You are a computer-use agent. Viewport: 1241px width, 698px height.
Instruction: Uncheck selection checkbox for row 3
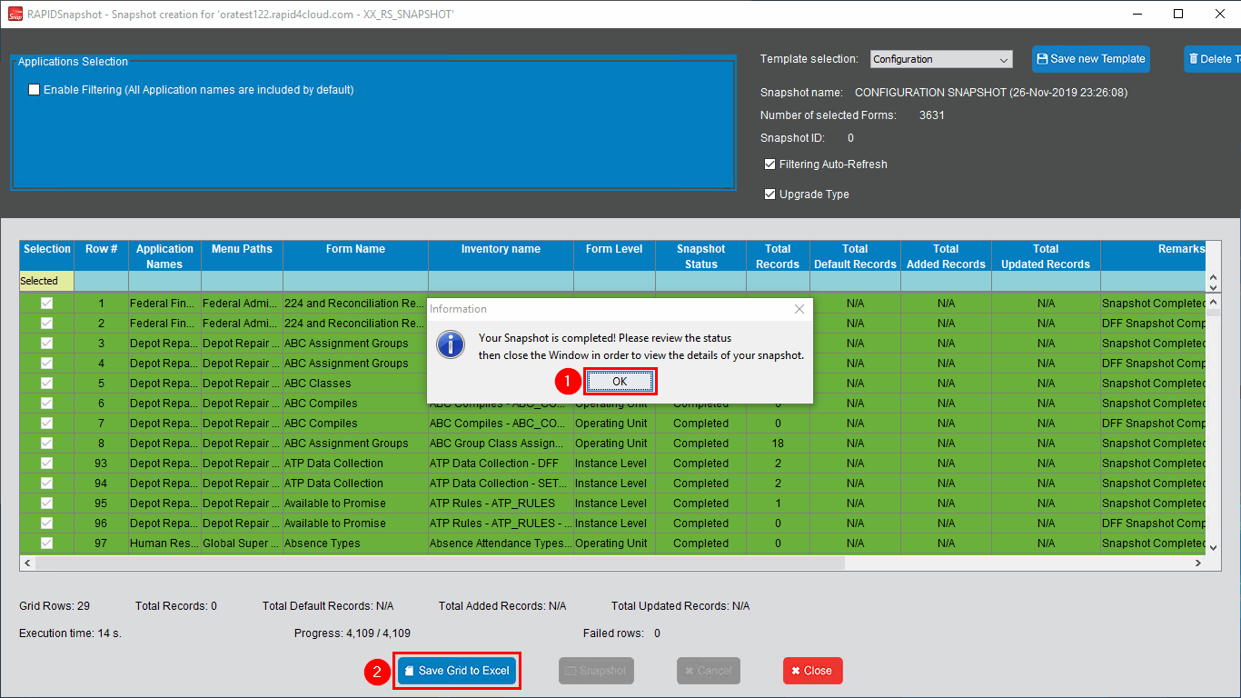pos(46,344)
